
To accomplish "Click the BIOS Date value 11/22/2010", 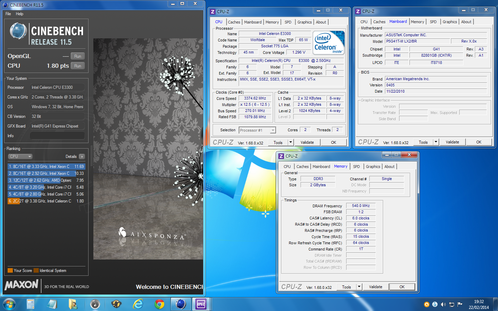I will (x=436, y=91).
